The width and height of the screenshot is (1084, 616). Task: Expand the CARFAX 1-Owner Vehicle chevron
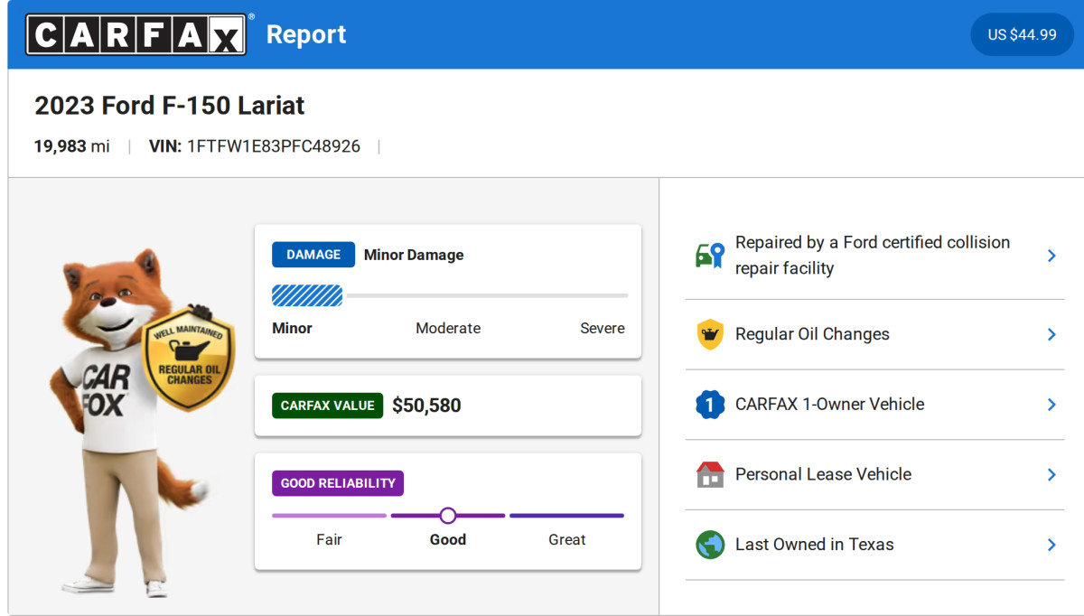point(1051,405)
